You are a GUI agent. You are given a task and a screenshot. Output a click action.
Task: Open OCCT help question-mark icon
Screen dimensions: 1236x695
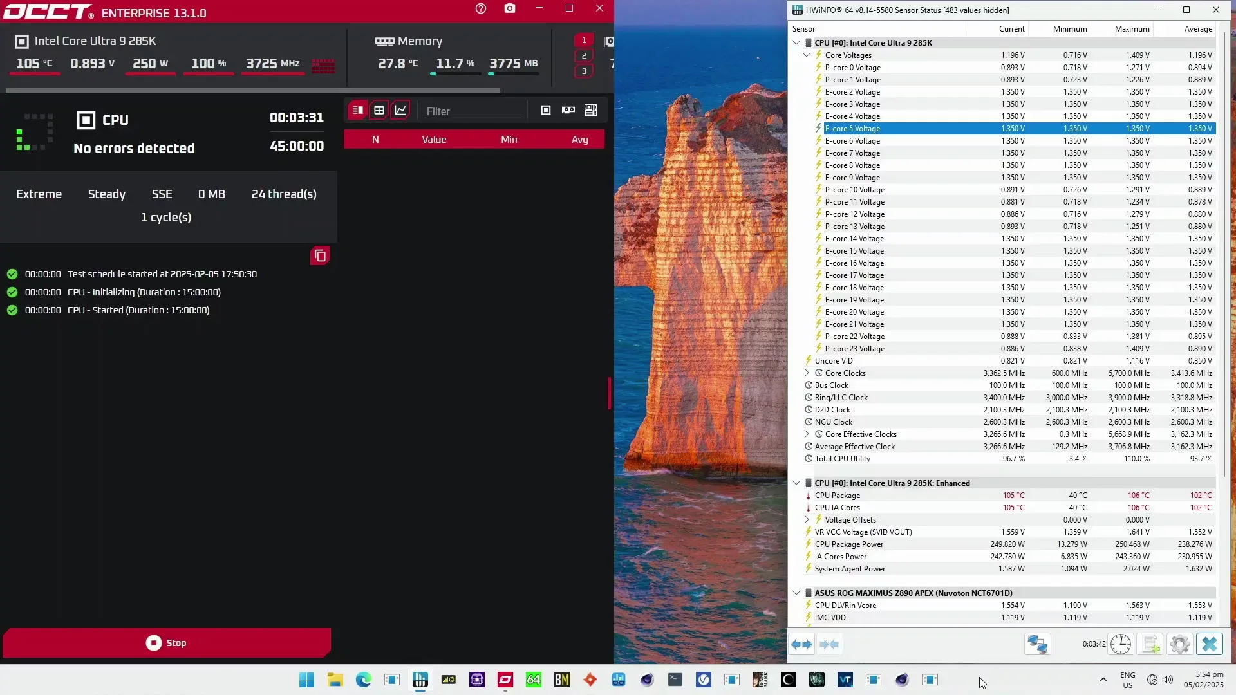click(x=481, y=8)
